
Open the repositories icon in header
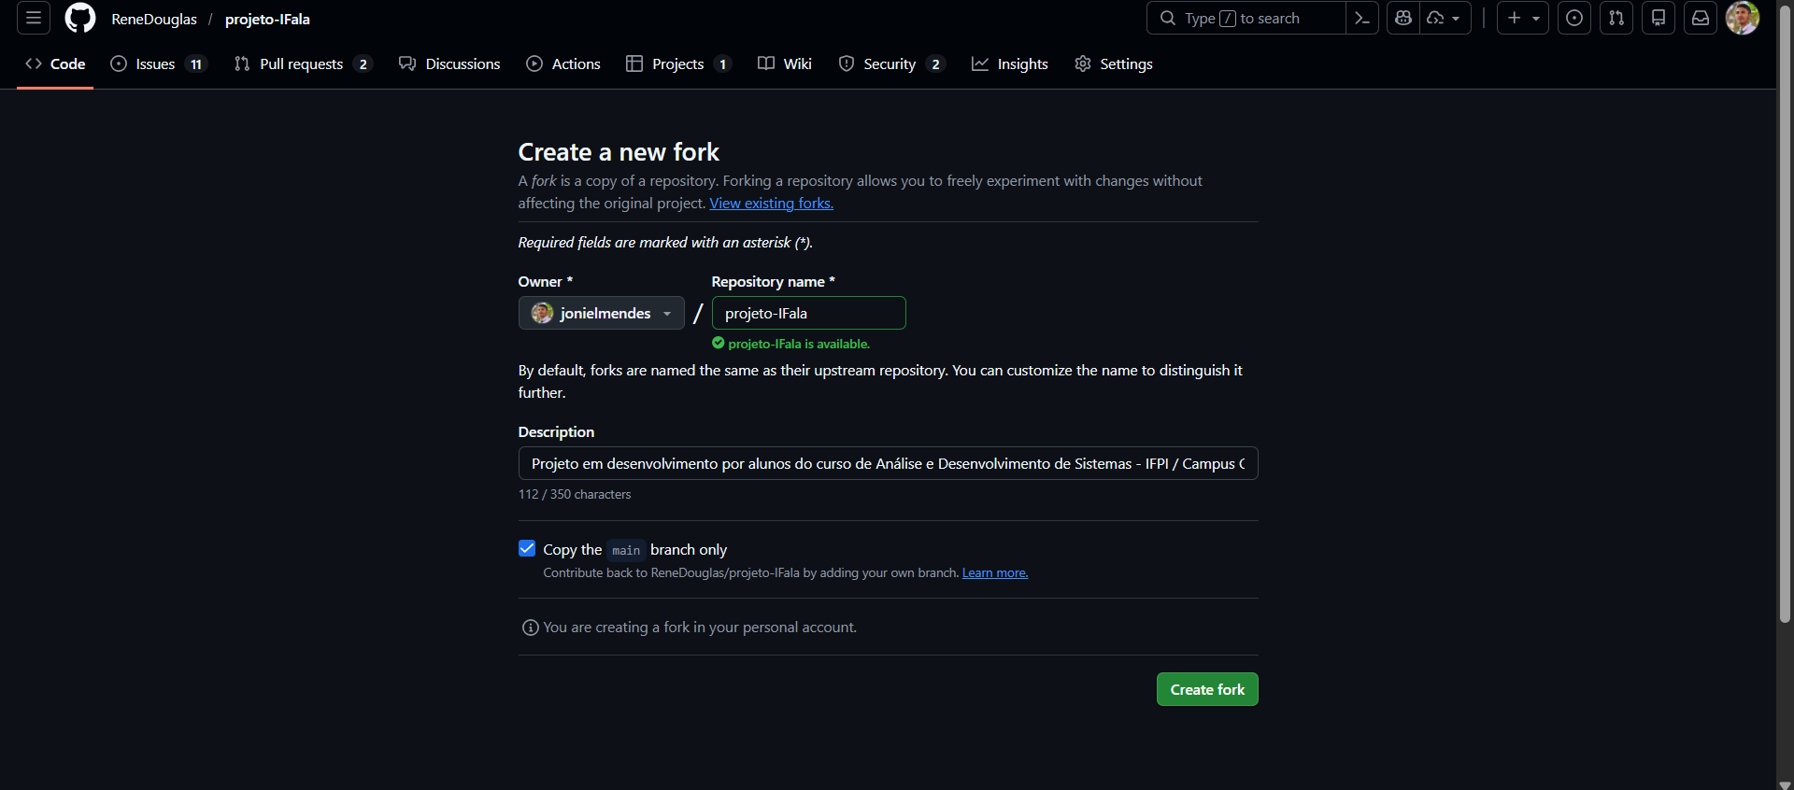tap(1659, 18)
